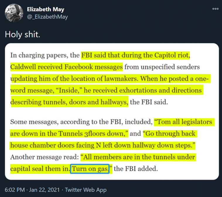Click the "Holy shit." tweet text
This screenshot has width=222, height=197.
tap(22, 35)
